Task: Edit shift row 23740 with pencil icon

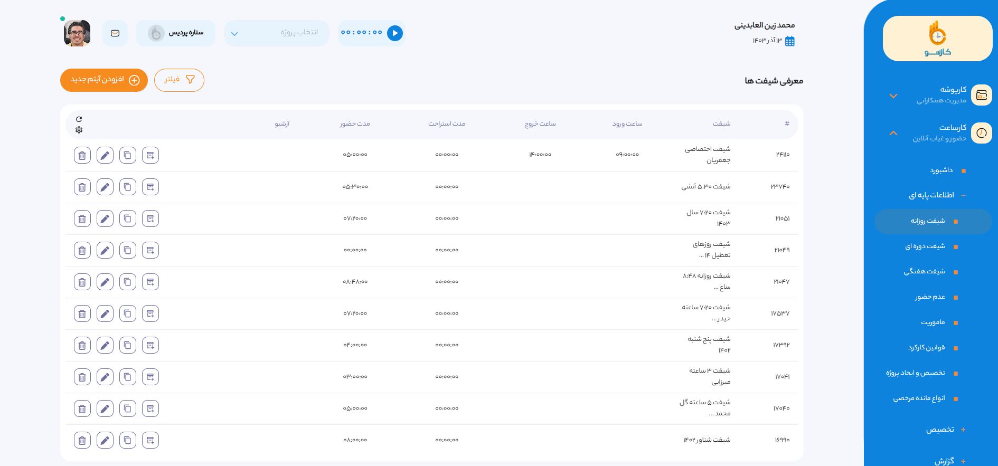Action: click(x=105, y=187)
